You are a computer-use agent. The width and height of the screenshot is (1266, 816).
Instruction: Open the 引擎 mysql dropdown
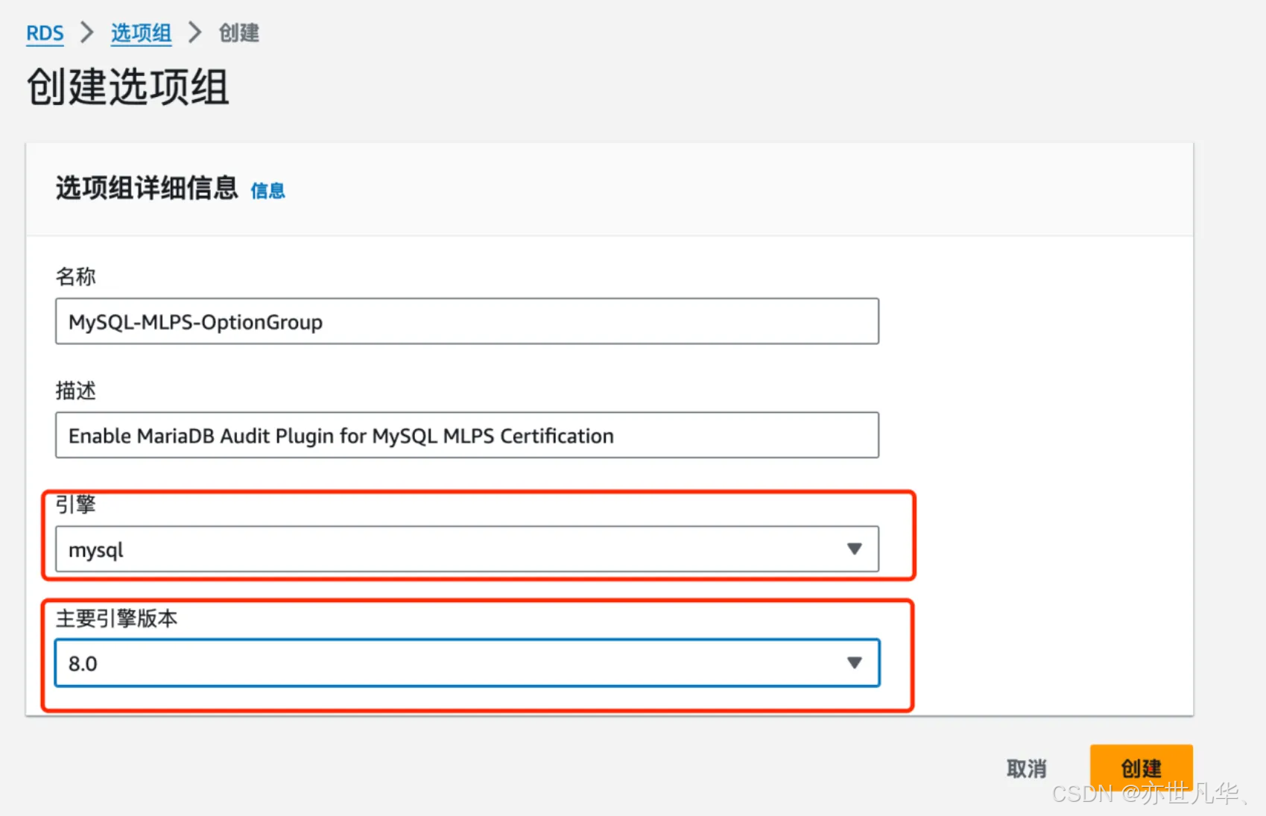pyautogui.click(x=467, y=549)
